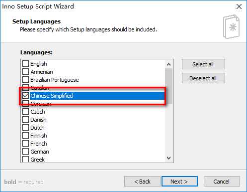Enable the Danish language checkbox
This screenshot has width=247, height=192.
(x=25, y=119)
